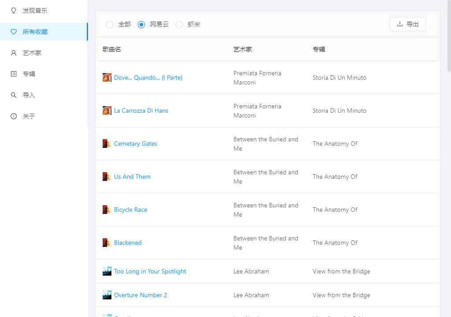Open the Too Long in Your Spotlight link

click(150, 271)
